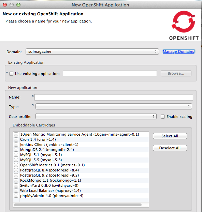Check the Cron 1.4 cartridge box
The width and height of the screenshot is (202, 212).
[x=16, y=139]
